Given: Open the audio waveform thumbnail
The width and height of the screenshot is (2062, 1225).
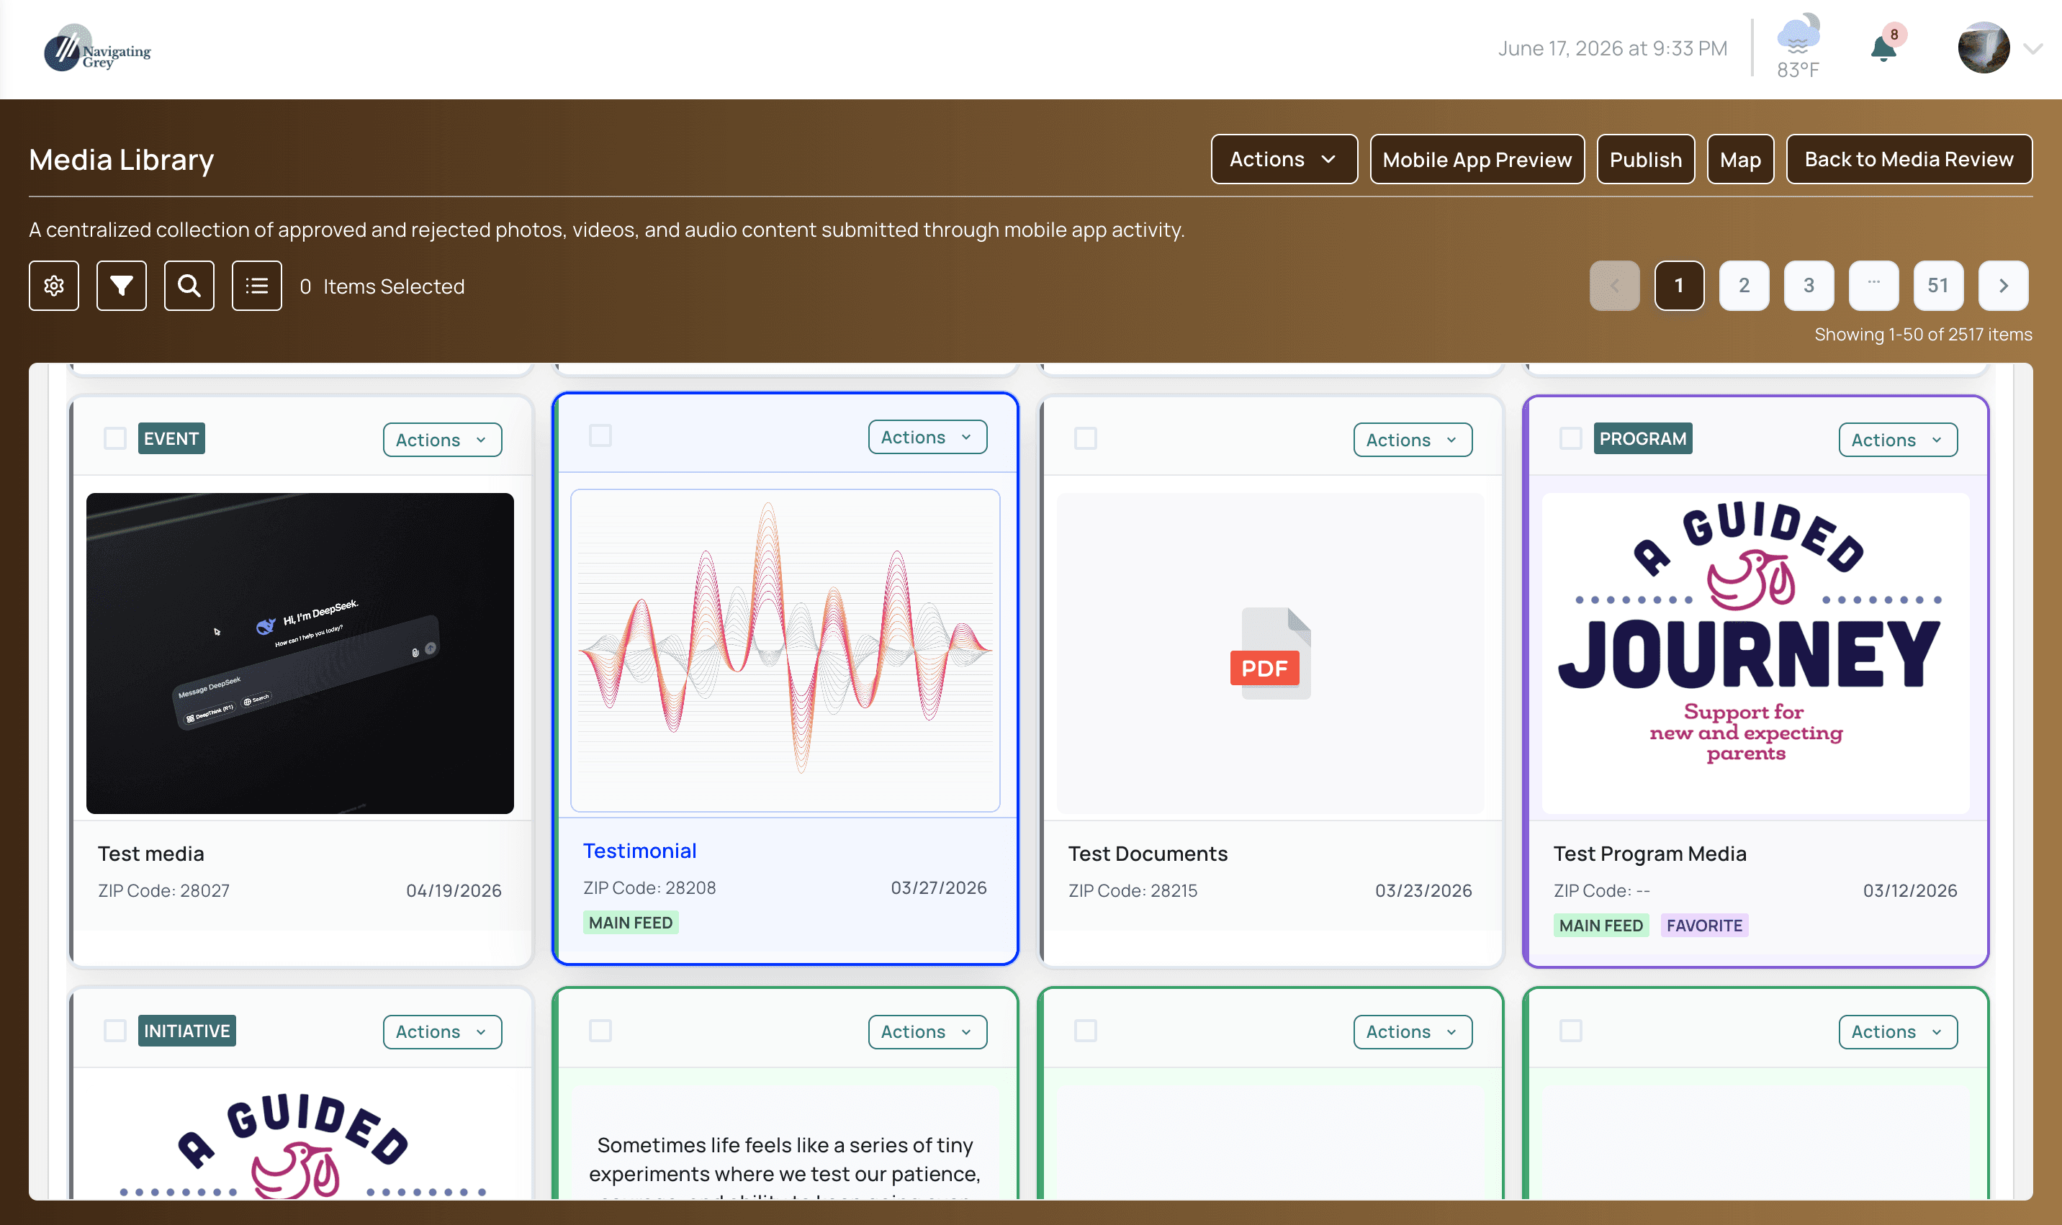Looking at the screenshot, I should coord(785,651).
